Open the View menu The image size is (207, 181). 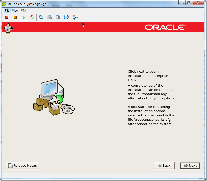[x=15, y=11]
